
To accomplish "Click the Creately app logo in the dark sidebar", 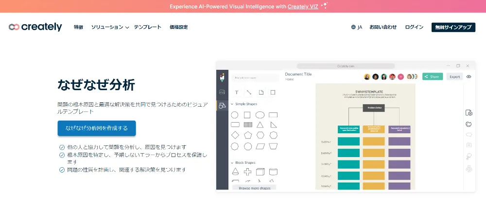I will point(222,78).
